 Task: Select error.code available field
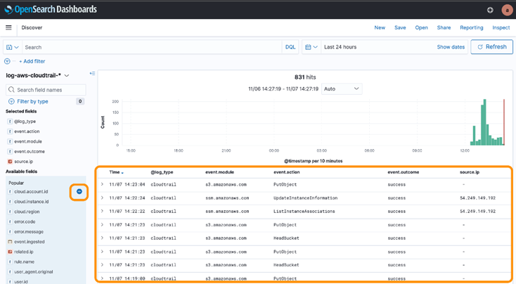coord(25,222)
